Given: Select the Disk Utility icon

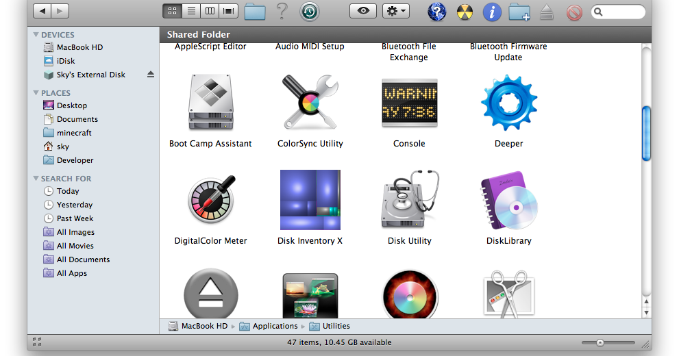Looking at the screenshot, I should [x=410, y=199].
